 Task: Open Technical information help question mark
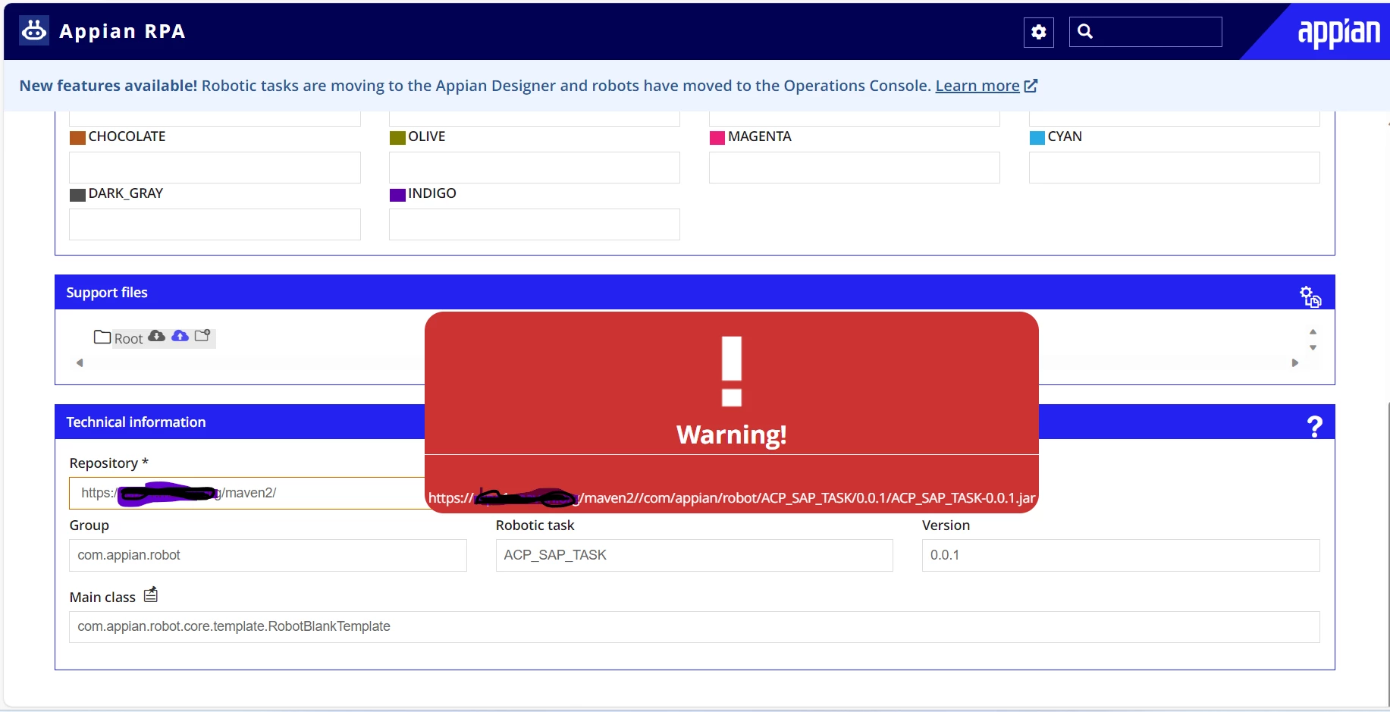1315,426
